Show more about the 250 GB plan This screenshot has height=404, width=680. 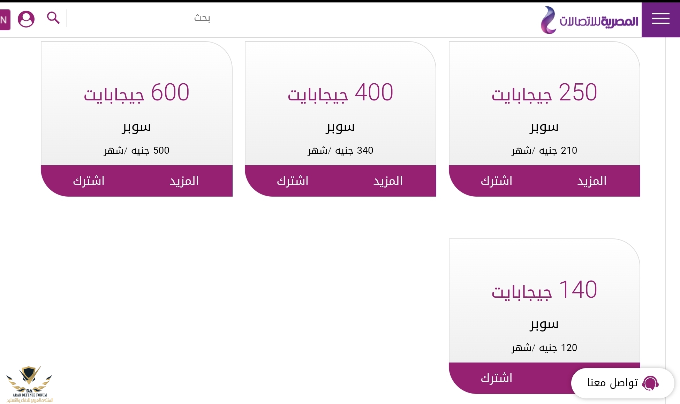pyautogui.click(x=592, y=181)
